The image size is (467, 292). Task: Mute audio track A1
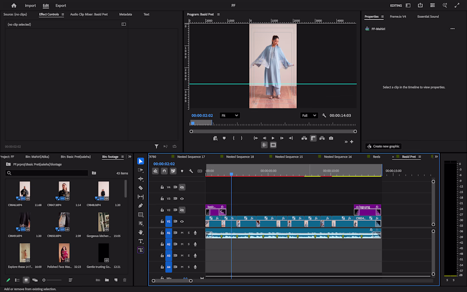point(182,233)
